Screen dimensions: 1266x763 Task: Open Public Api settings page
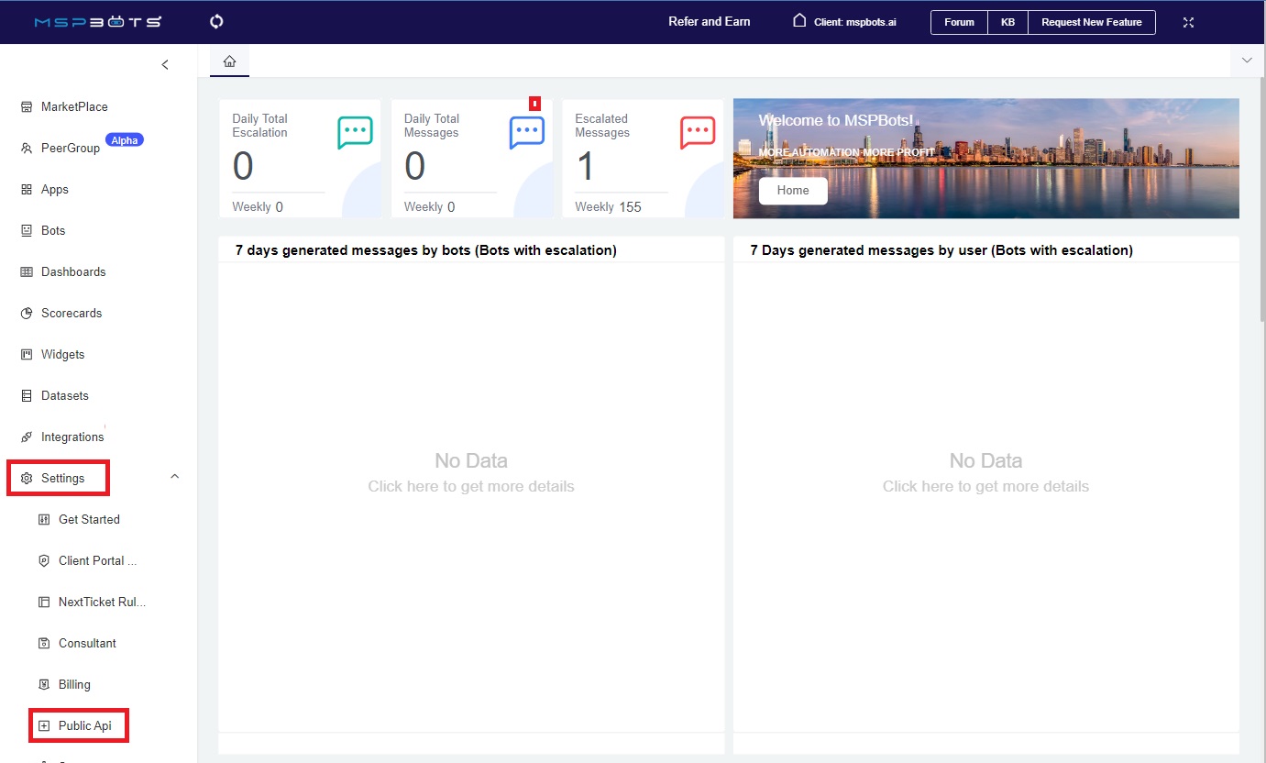pos(84,725)
